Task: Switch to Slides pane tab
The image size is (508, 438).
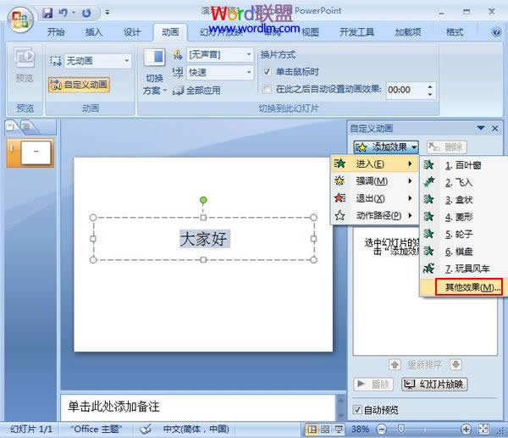Action: (x=12, y=126)
